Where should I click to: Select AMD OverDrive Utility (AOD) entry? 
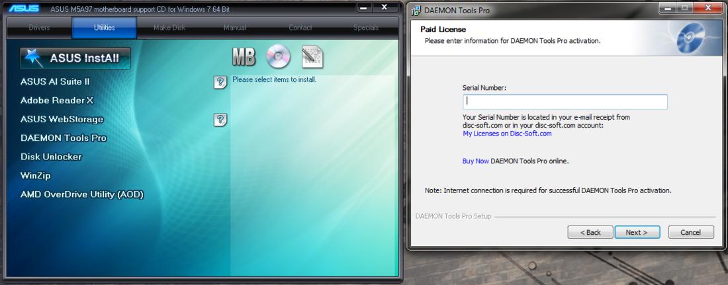tap(82, 194)
